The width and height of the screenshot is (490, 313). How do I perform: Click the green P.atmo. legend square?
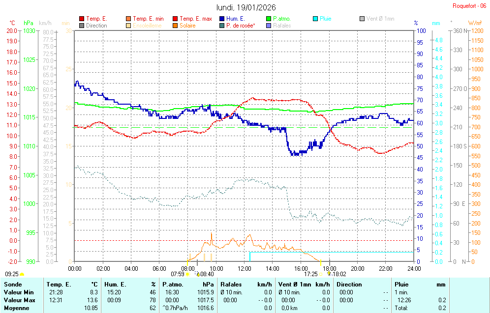[269, 19]
